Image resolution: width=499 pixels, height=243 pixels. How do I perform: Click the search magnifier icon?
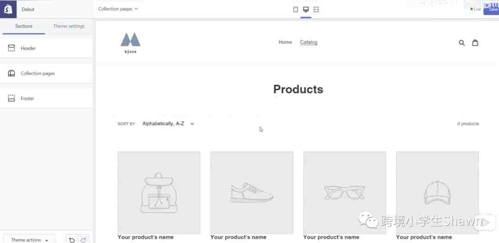click(x=462, y=43)
